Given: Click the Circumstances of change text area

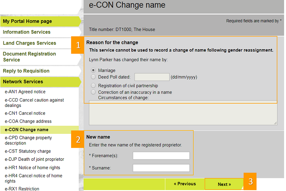Looking at the screenshot, I should click(x=183, y=113).
